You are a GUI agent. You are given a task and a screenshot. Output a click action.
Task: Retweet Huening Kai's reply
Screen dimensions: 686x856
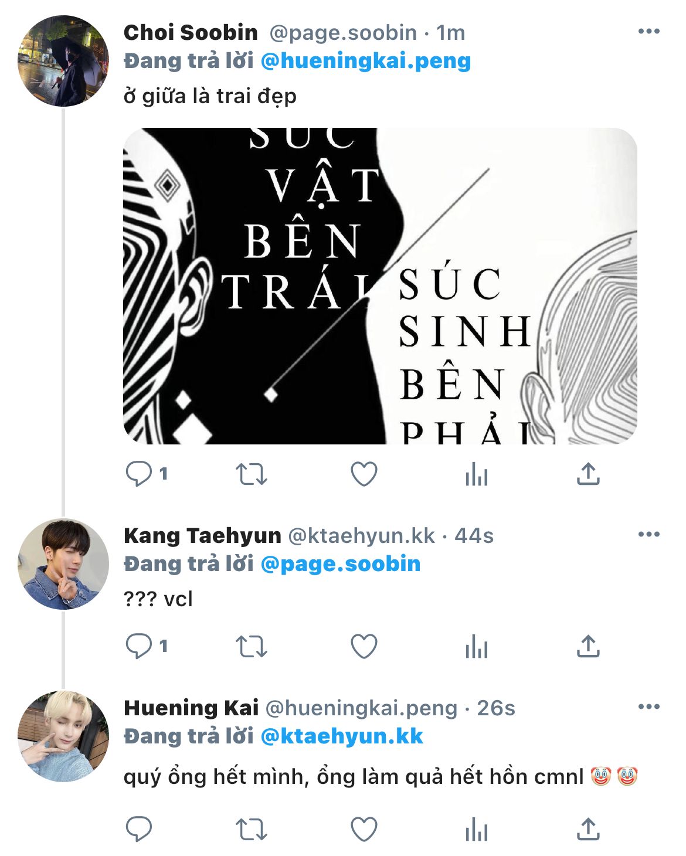pyautogui.click(x=252, y=830)
